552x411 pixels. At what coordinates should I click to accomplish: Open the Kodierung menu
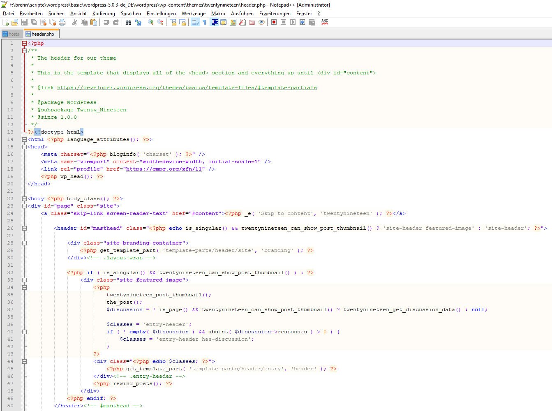click(x=104, y=14)
